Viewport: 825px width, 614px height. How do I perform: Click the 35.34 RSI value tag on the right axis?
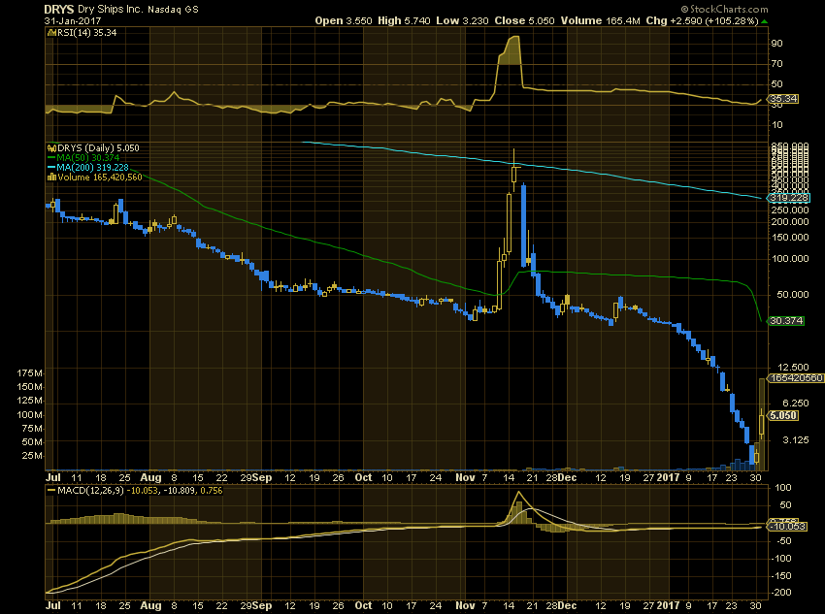pos(783,98)
